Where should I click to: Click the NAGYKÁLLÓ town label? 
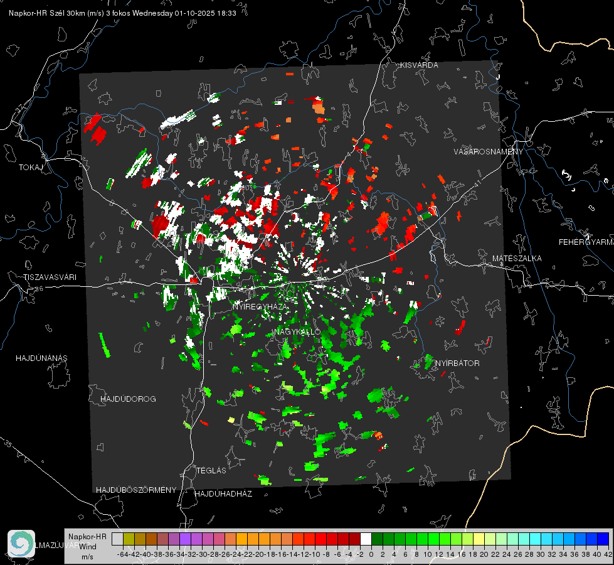298,331
